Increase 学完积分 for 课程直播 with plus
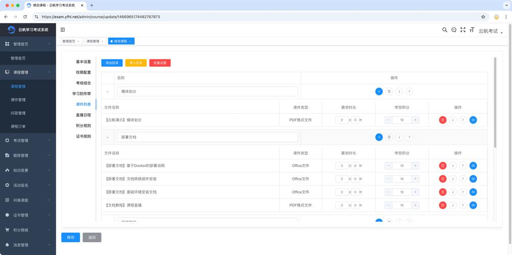This screenshot has width=512, height=255. 415,205
